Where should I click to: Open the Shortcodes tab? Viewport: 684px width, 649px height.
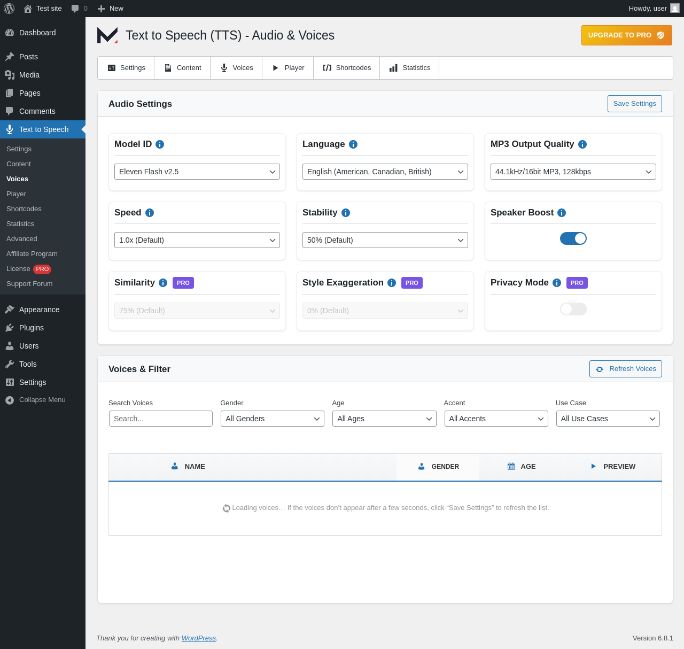(x=347, y=68)
